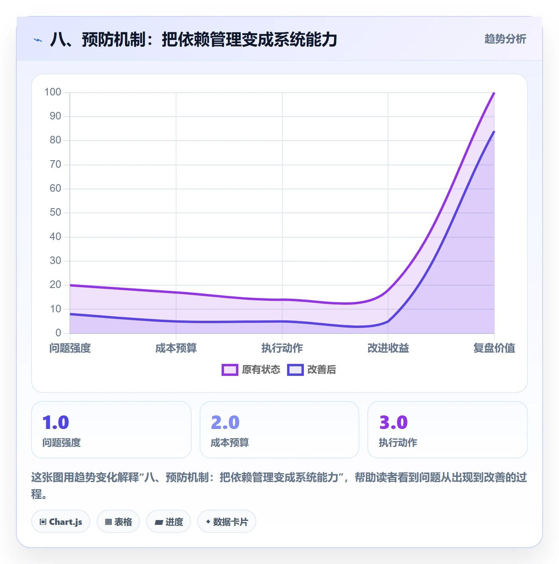Viewport: 559px width, 564px height.
Task: Click the 60 y-axis tick label
Action: pyautogui.click(x=56, y=189)
